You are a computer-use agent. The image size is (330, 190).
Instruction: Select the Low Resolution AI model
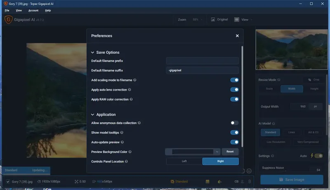(x=276, y=142)
